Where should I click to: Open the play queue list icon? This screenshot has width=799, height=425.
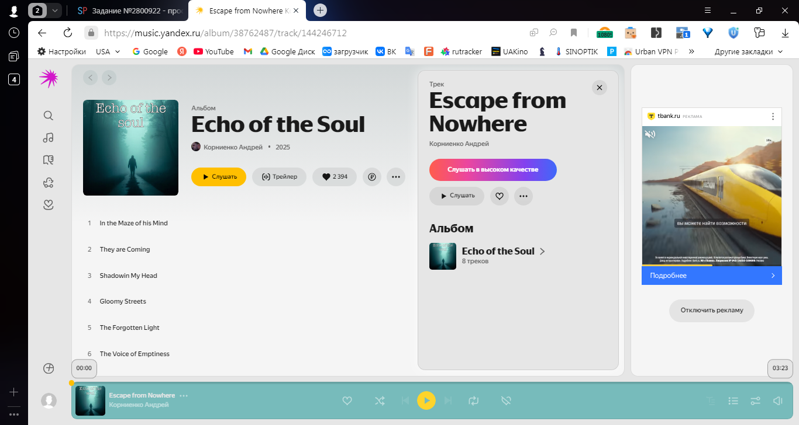(x=733, y=401)
